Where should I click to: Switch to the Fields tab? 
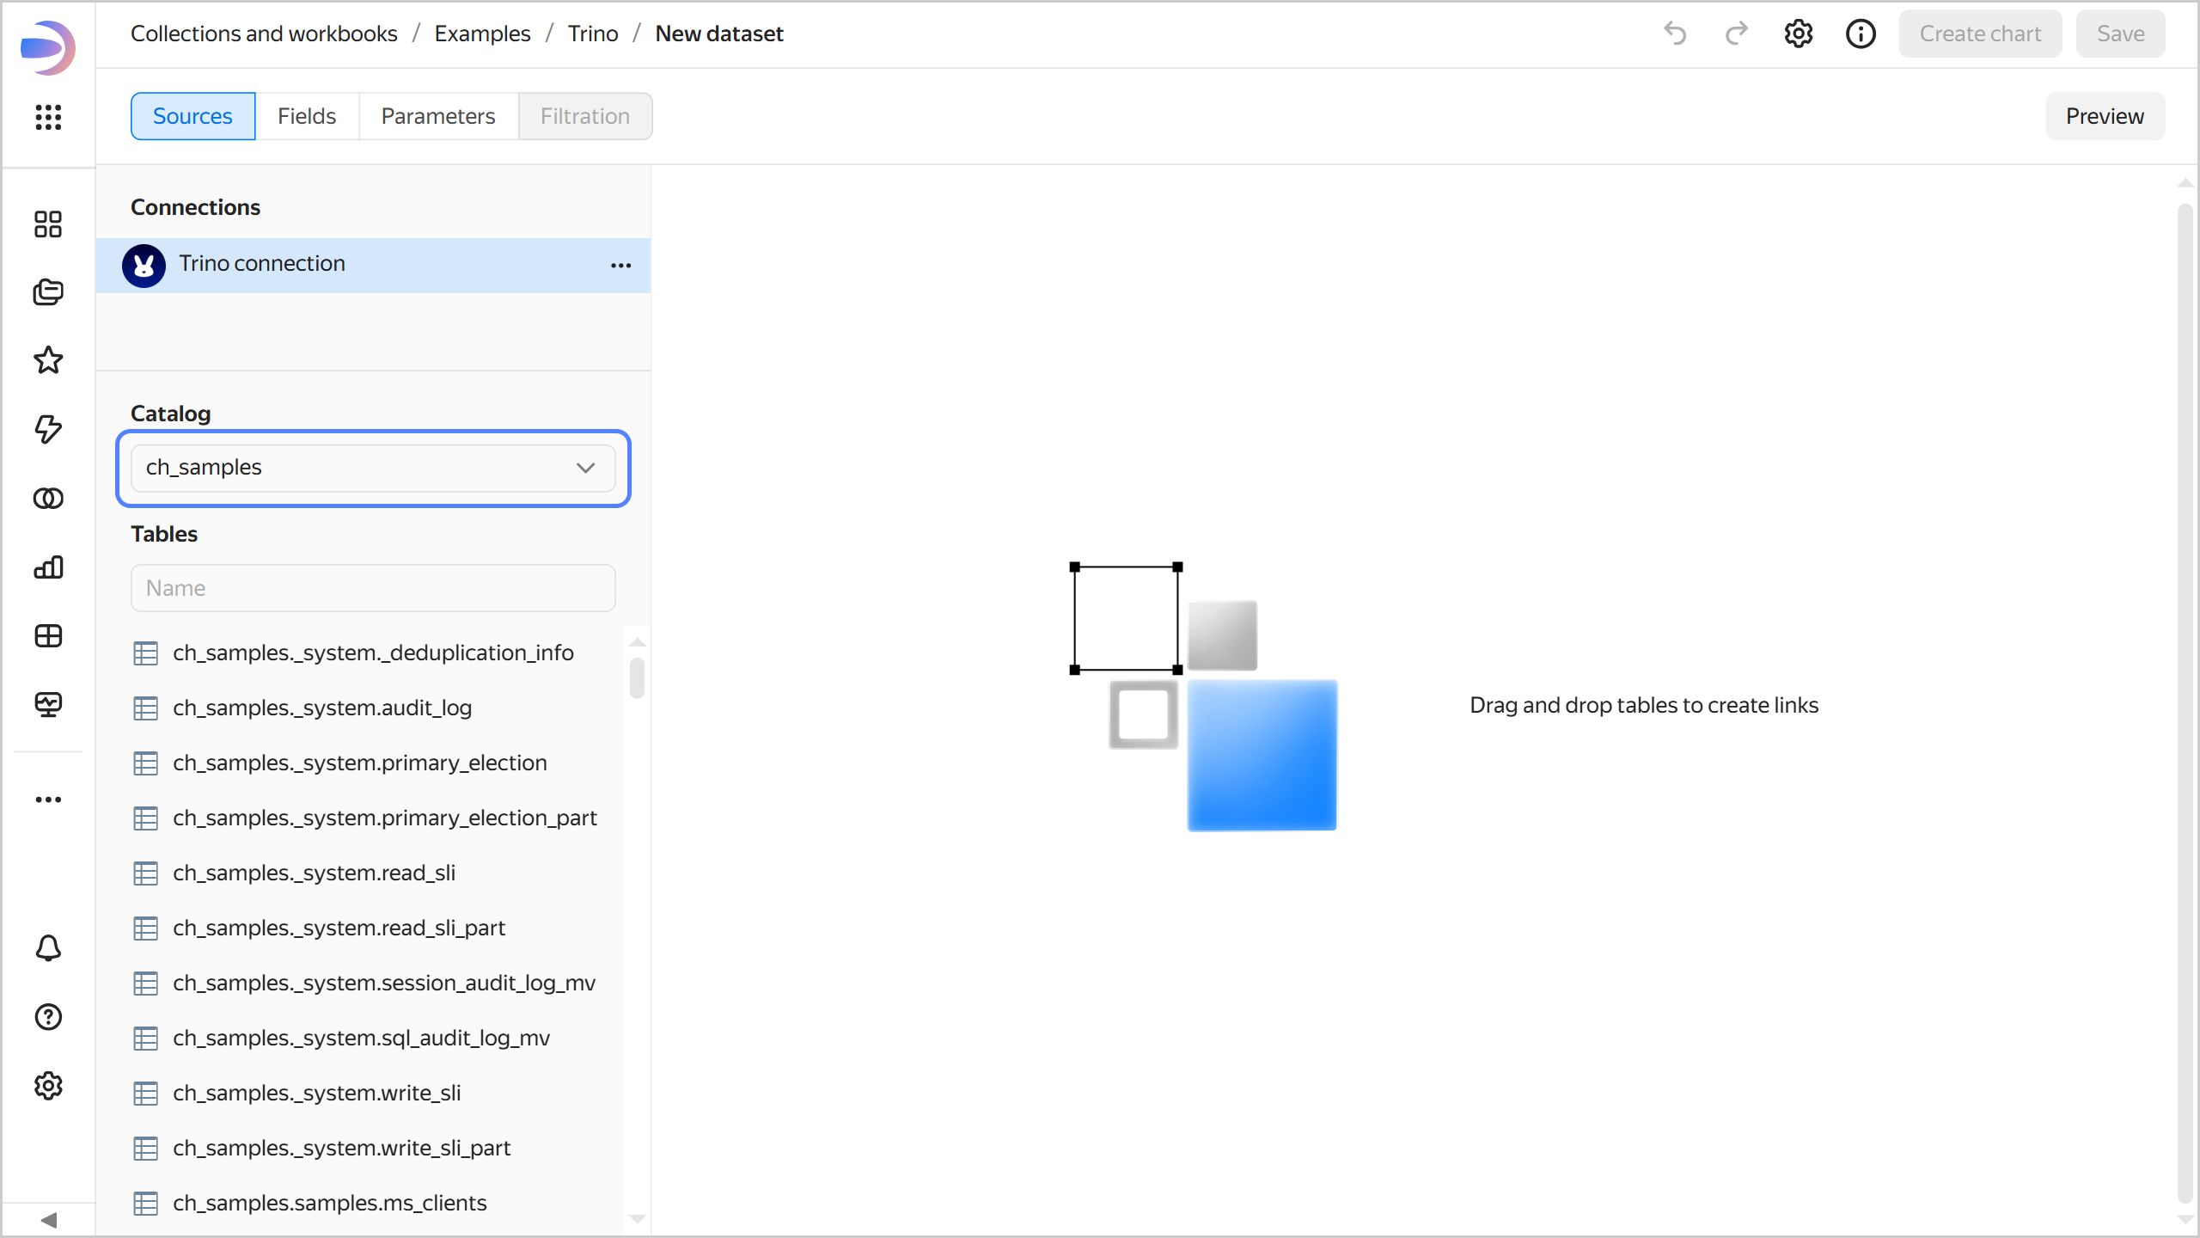306,116
